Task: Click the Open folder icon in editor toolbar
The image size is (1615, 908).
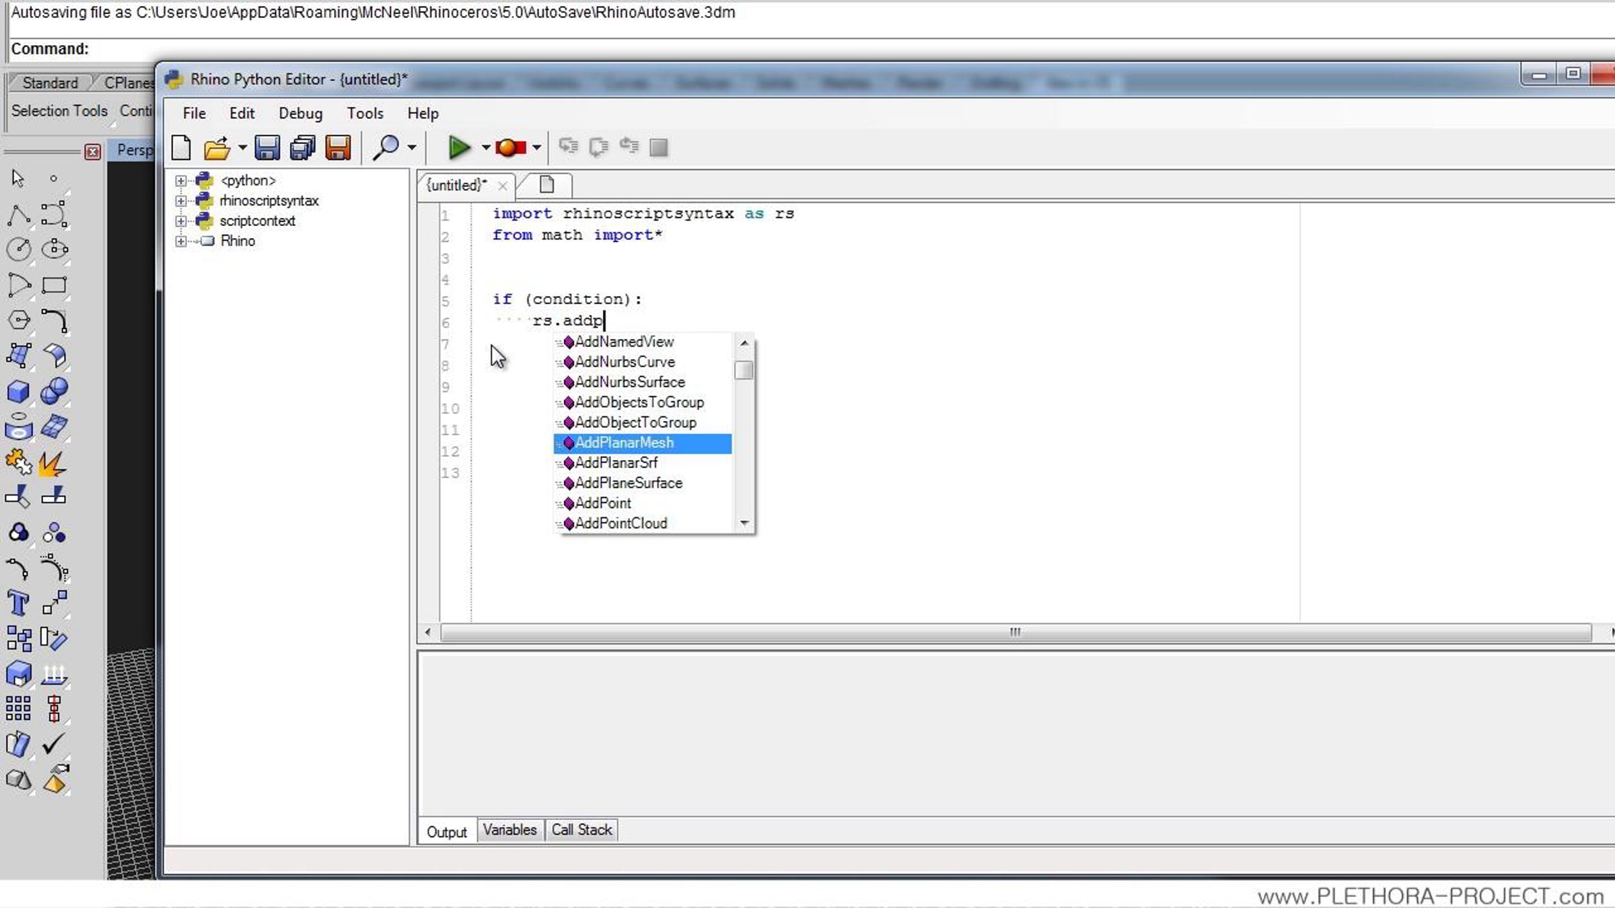Action: 217,148
